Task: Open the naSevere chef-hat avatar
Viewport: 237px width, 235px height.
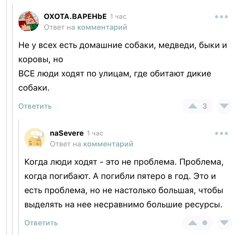Action: [35, 138]
